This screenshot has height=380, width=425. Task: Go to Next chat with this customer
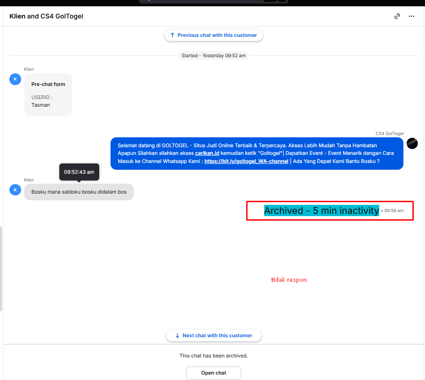click(213, 335)
